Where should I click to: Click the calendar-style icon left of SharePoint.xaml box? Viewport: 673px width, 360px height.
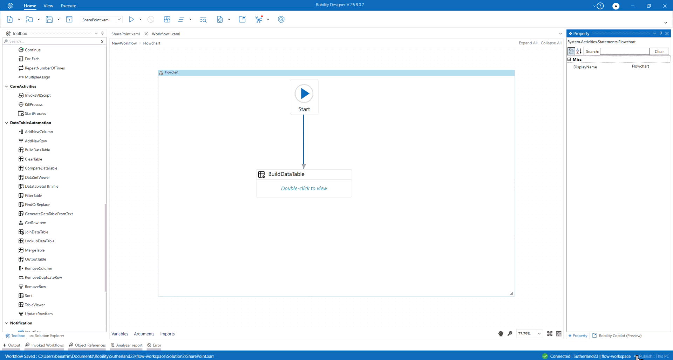(69, 20)
